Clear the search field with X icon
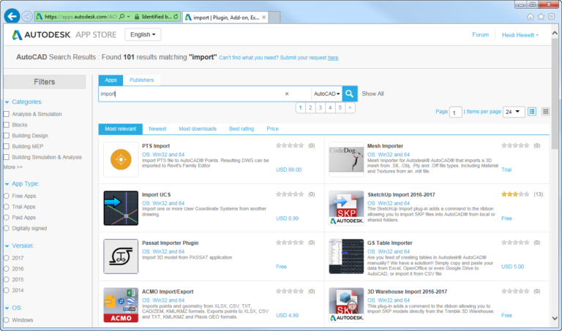562x331 pixels. point(287,94)
